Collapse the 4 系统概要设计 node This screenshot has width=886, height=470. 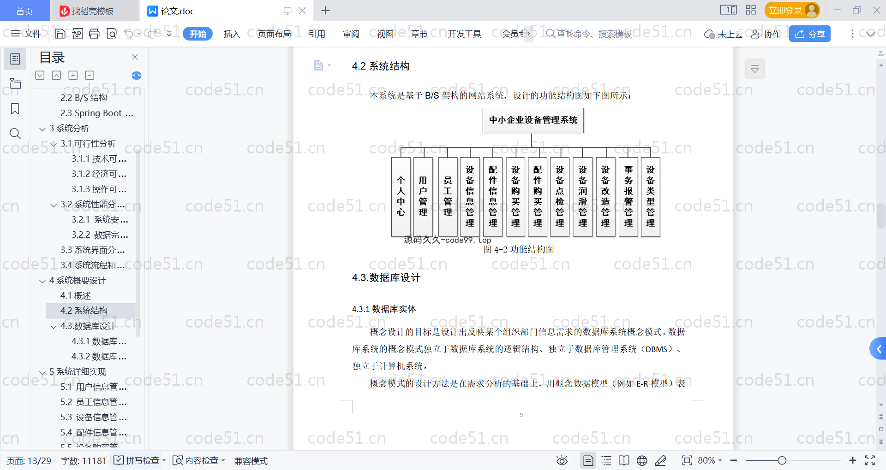42,281
